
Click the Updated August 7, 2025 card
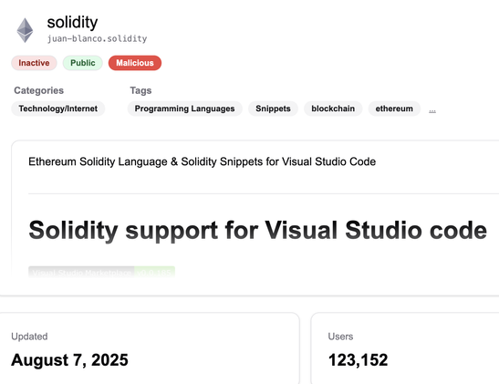click(149, 348)
